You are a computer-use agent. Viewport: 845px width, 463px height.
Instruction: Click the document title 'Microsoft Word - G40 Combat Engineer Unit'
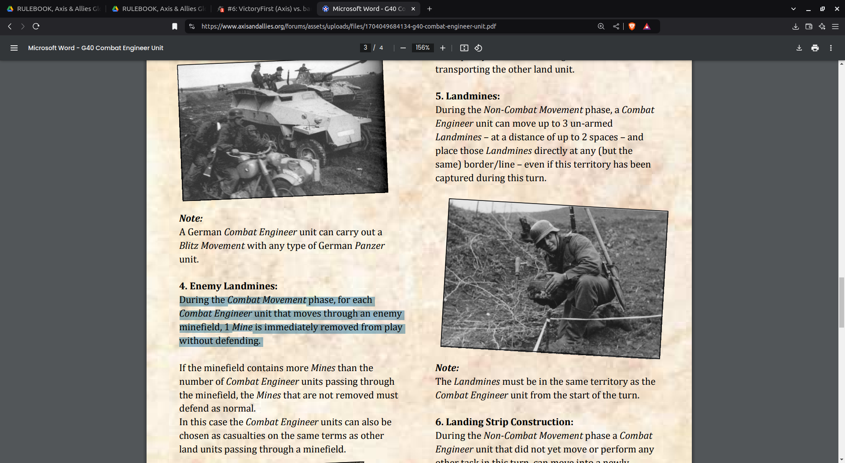click(x=96, y=48)
